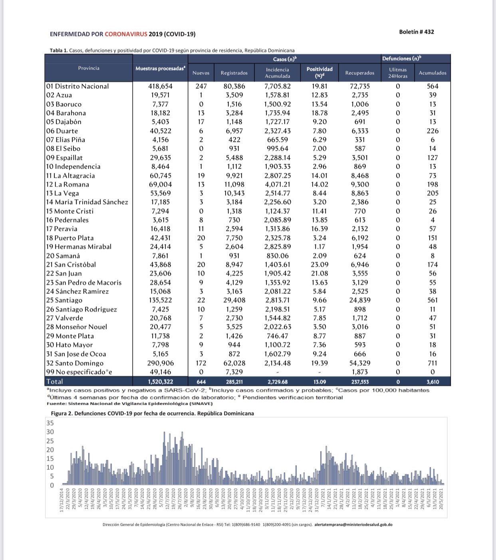The width and height of the screenshot is (496, 560).
Task: Select the '13 La Vega' row label
Action: pyautogui.click(x=62, y=193)
